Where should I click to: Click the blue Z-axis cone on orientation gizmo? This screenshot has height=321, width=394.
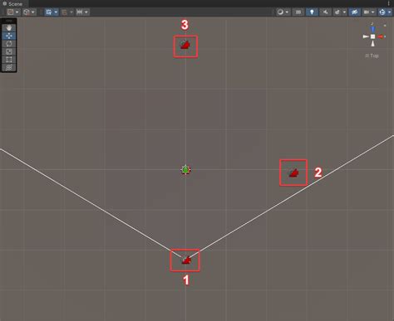point(372,29)
